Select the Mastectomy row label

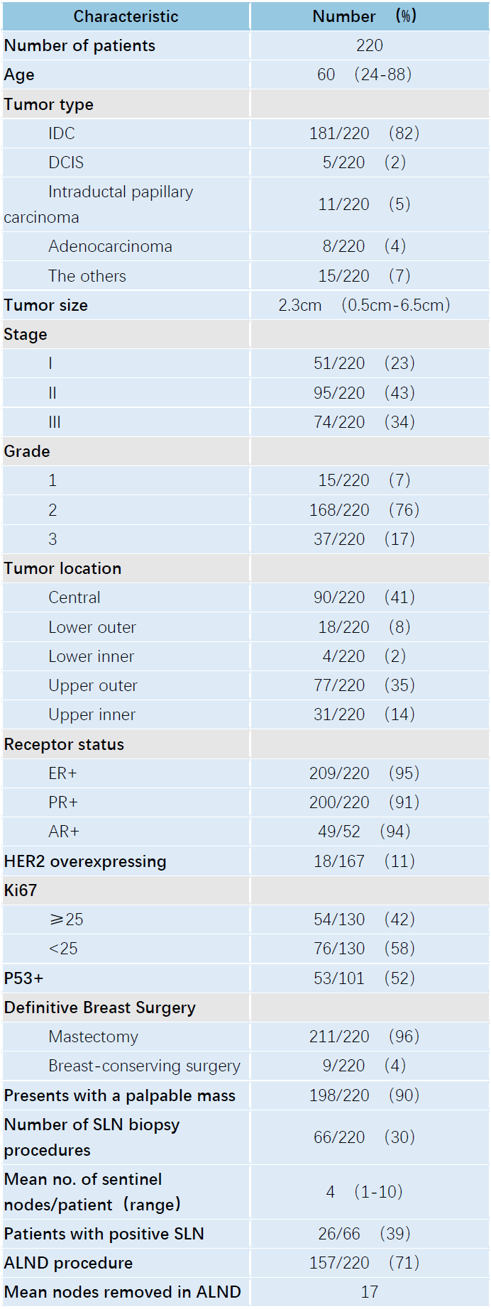[94, 1037]
